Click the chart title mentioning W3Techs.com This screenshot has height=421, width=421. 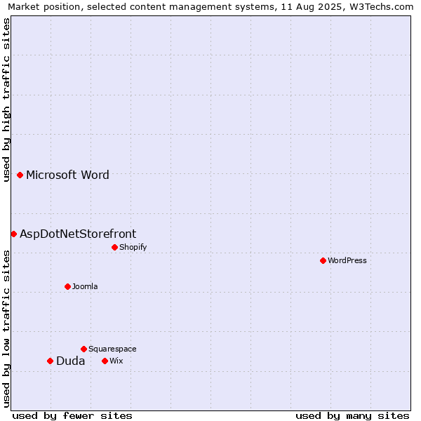click(210, 7)
